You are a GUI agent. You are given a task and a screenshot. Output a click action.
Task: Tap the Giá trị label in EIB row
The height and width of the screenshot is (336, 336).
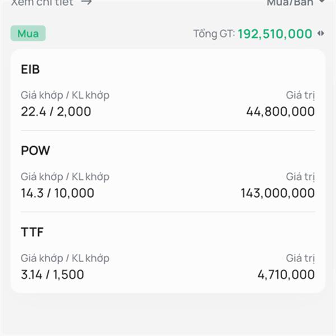[x=300, y=95]
